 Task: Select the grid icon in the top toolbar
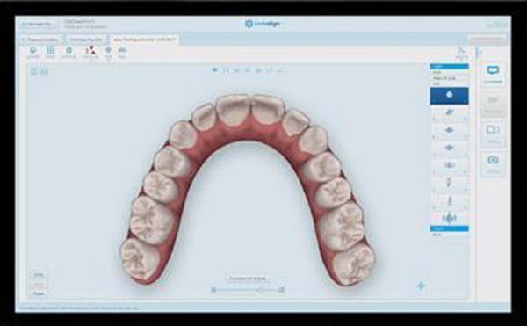pos(50,50)
